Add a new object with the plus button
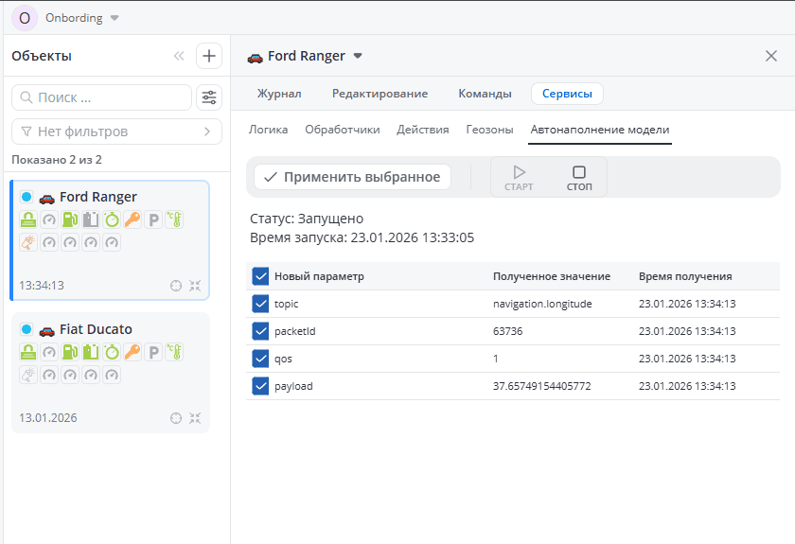Screen dimensions: 795x544 click(209, 56)
